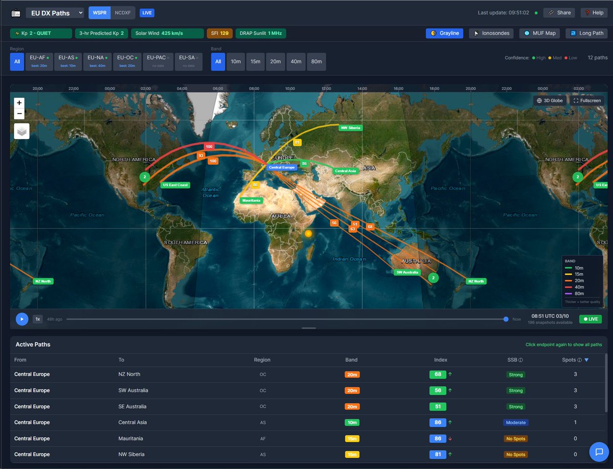Play the timeline animation
The width and height of the screenshot is (613, 469).
tap(22, 319)
